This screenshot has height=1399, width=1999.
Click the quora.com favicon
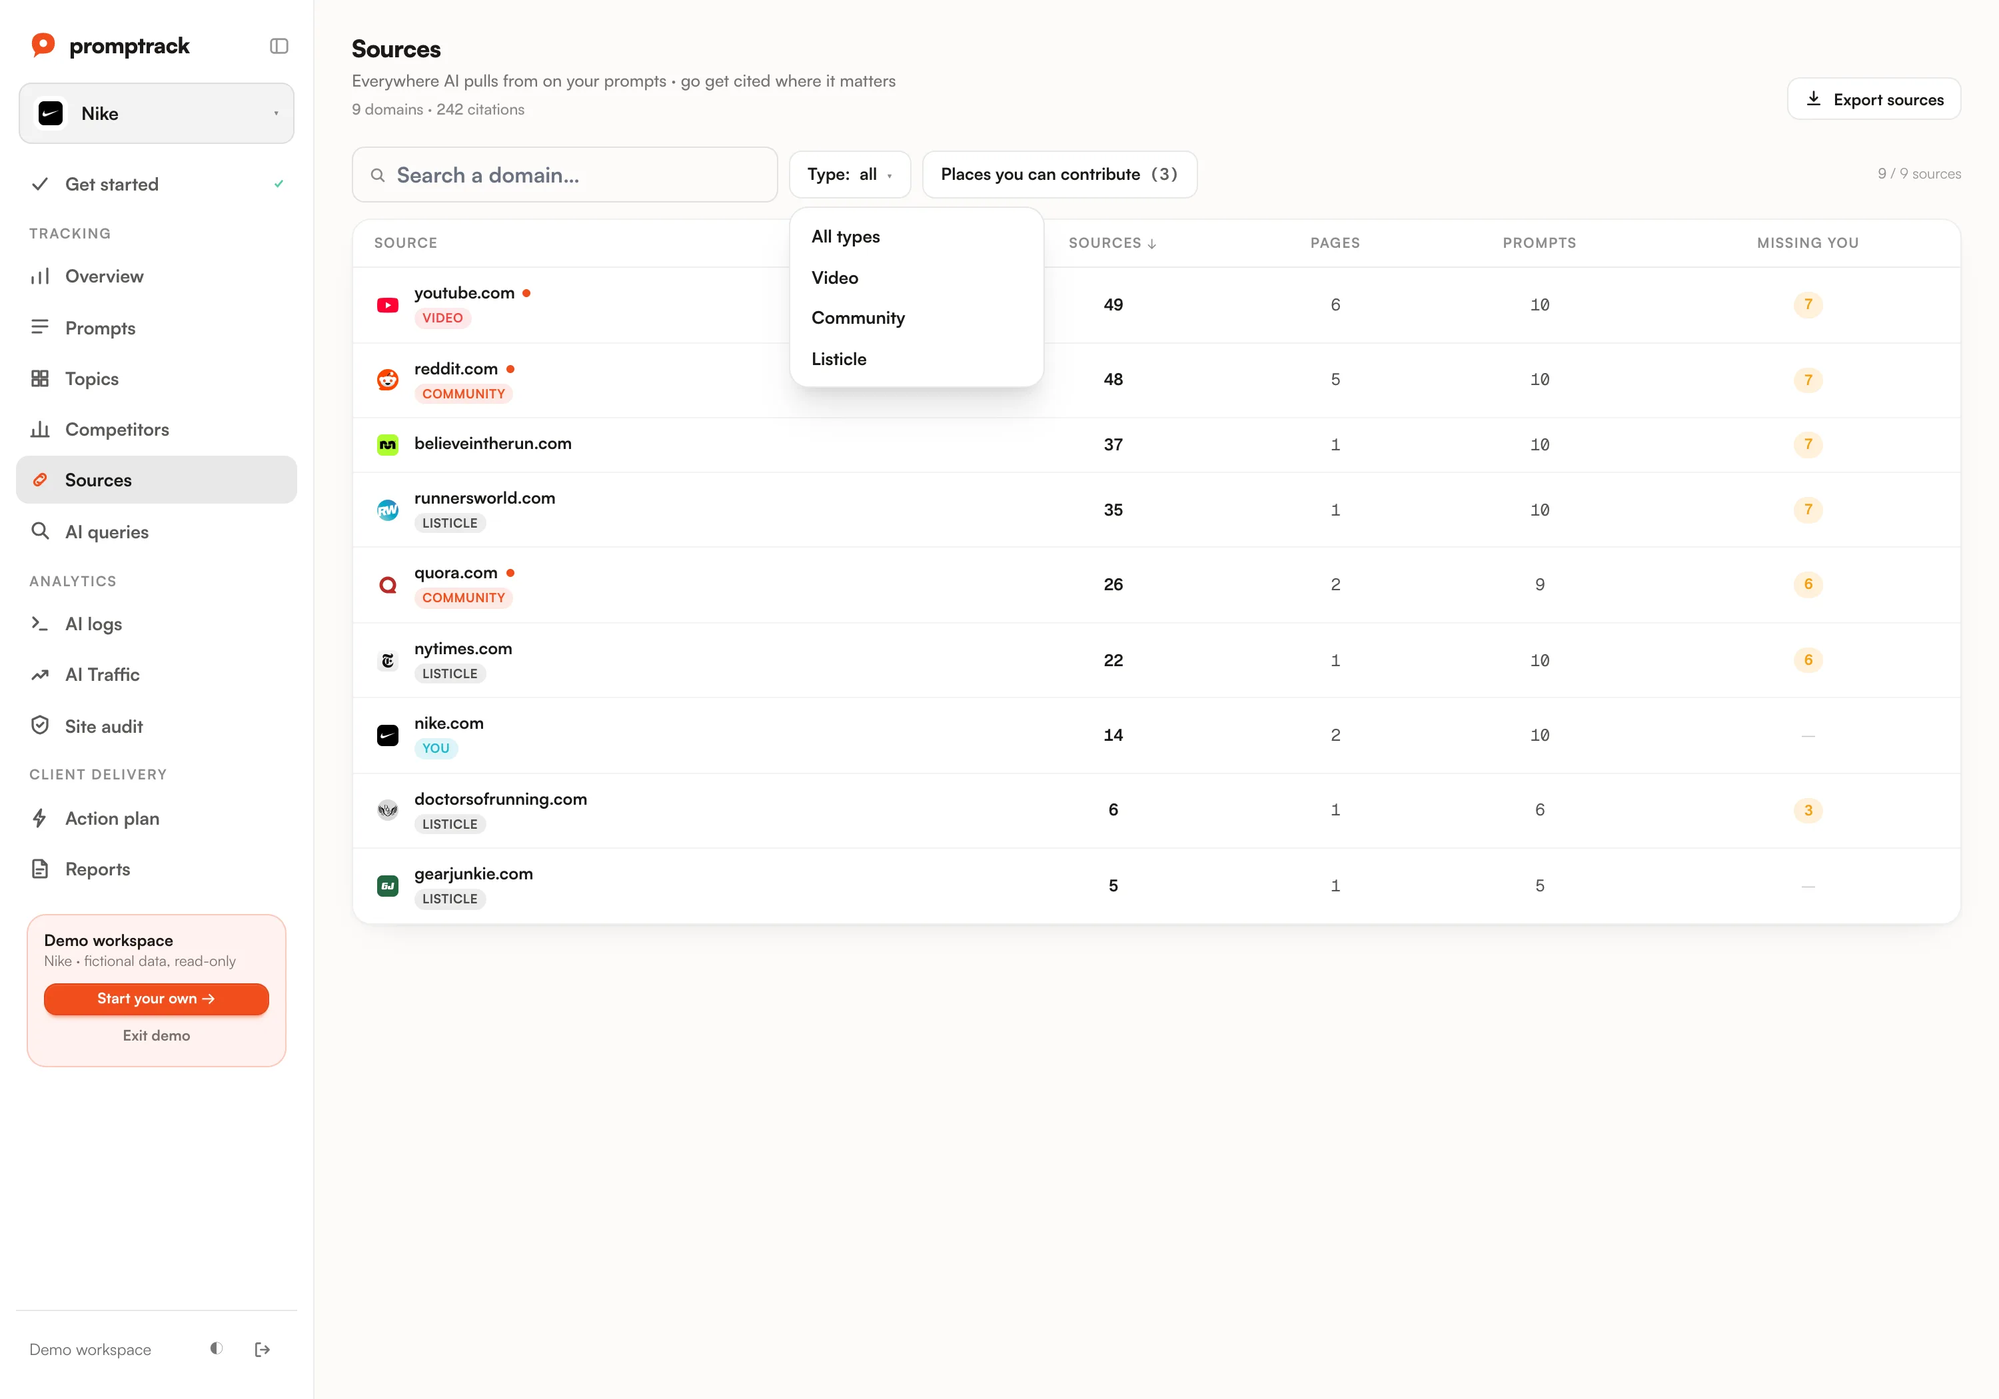[x=387, y=585]
